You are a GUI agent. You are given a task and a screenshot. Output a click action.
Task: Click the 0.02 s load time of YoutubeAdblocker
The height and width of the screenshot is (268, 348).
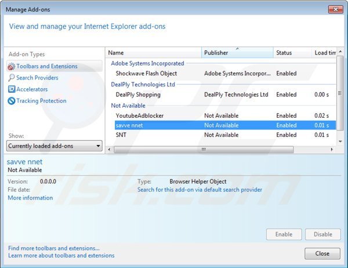pos(321,115)
